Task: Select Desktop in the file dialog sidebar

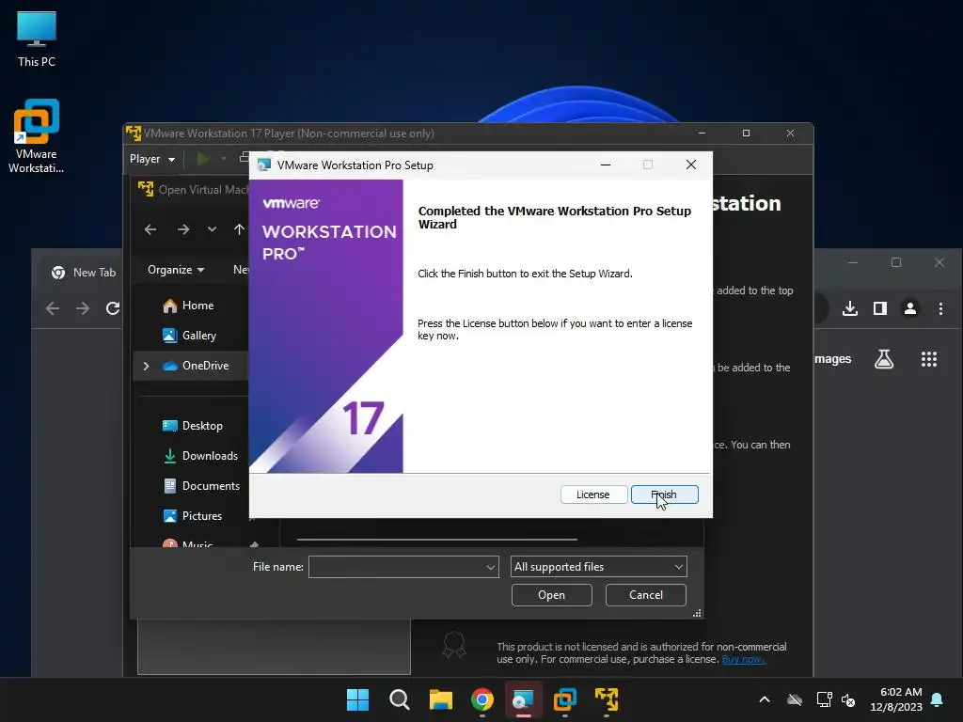Action: point(192,426)
